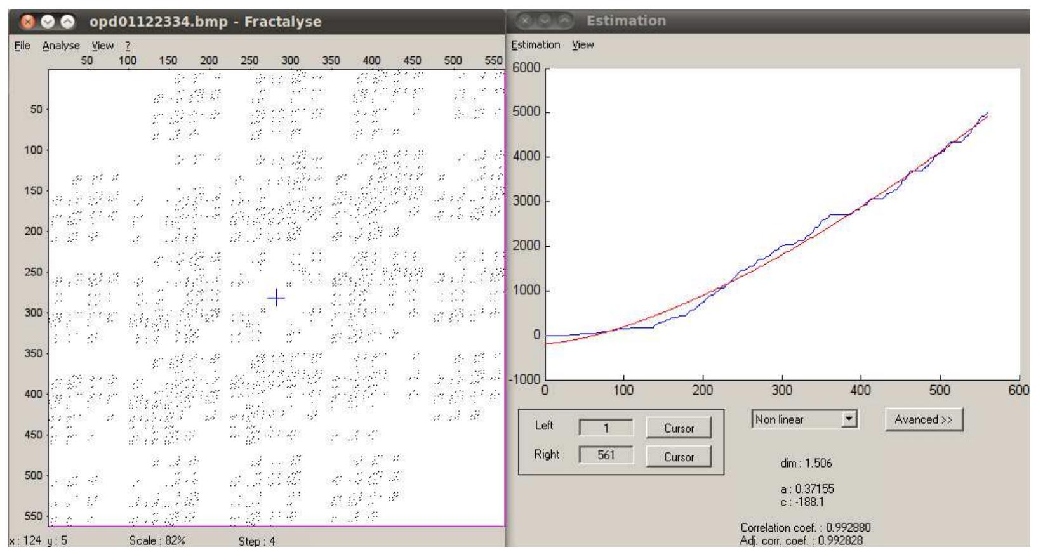
Task: Click the a : 0.37155 value
Action: pyautogui.click(x=807, y=489)
